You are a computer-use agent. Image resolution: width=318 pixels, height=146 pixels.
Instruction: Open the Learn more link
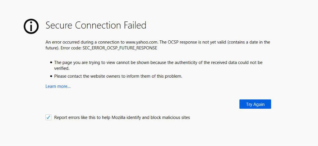click(x=58, y=86)
